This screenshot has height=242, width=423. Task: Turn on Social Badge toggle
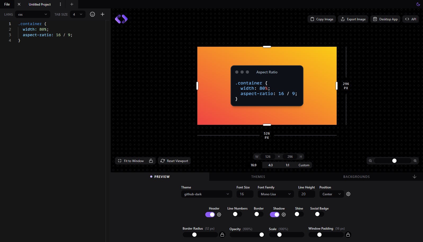pos(319,214)
